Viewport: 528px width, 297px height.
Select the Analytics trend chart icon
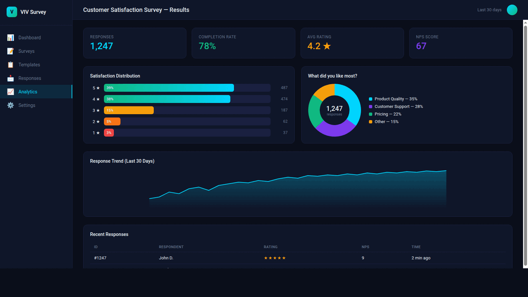tap(10, 92)
